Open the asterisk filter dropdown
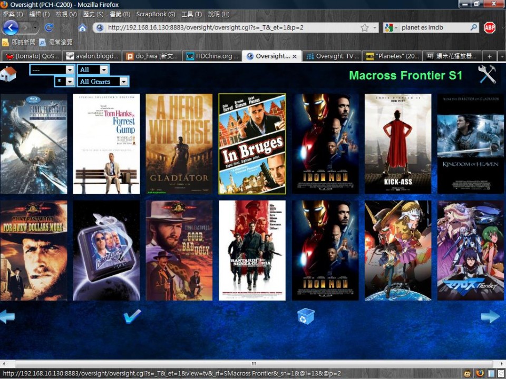 point(65,81)
